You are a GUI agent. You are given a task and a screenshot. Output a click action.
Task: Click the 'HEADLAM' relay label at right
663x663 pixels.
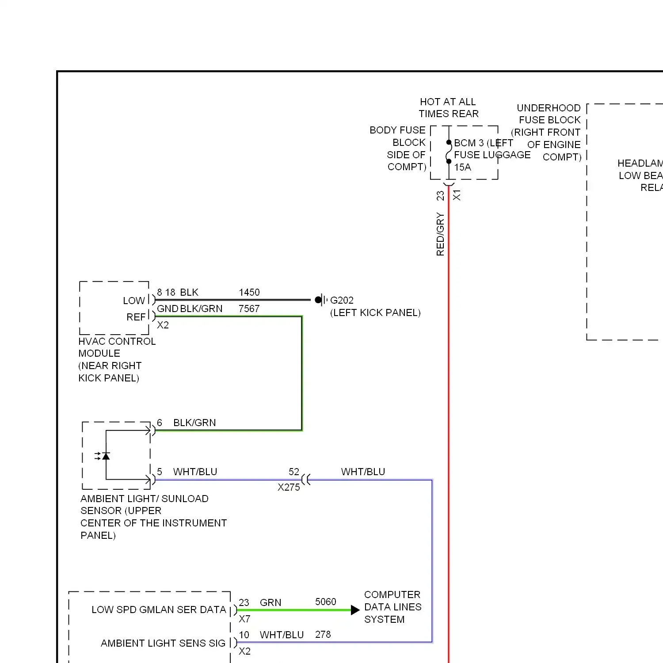(640, 163)
